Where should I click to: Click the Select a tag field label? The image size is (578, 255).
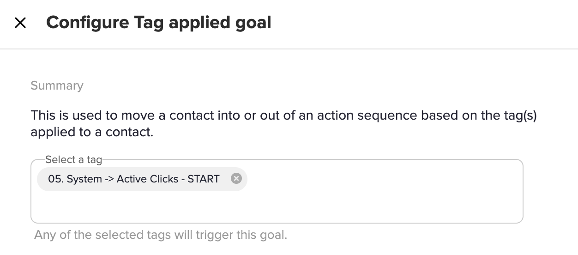(73, 160)
